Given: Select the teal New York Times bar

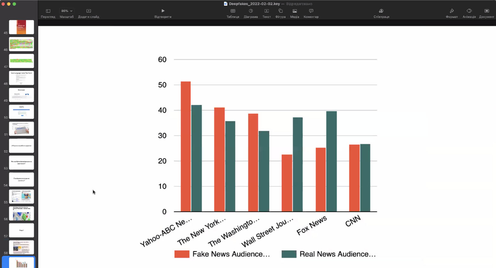Looking at the screenshot, I should 230,166.
